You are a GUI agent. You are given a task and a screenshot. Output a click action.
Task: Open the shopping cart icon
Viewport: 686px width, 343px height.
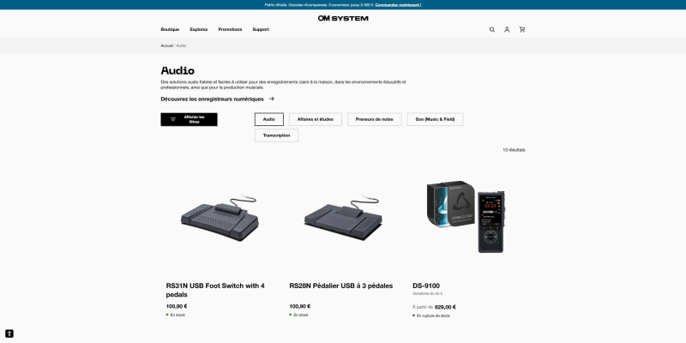click(x=522, y=30)
